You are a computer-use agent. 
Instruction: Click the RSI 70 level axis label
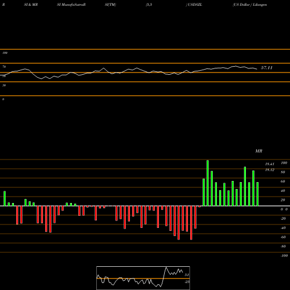tap(4, 67)
